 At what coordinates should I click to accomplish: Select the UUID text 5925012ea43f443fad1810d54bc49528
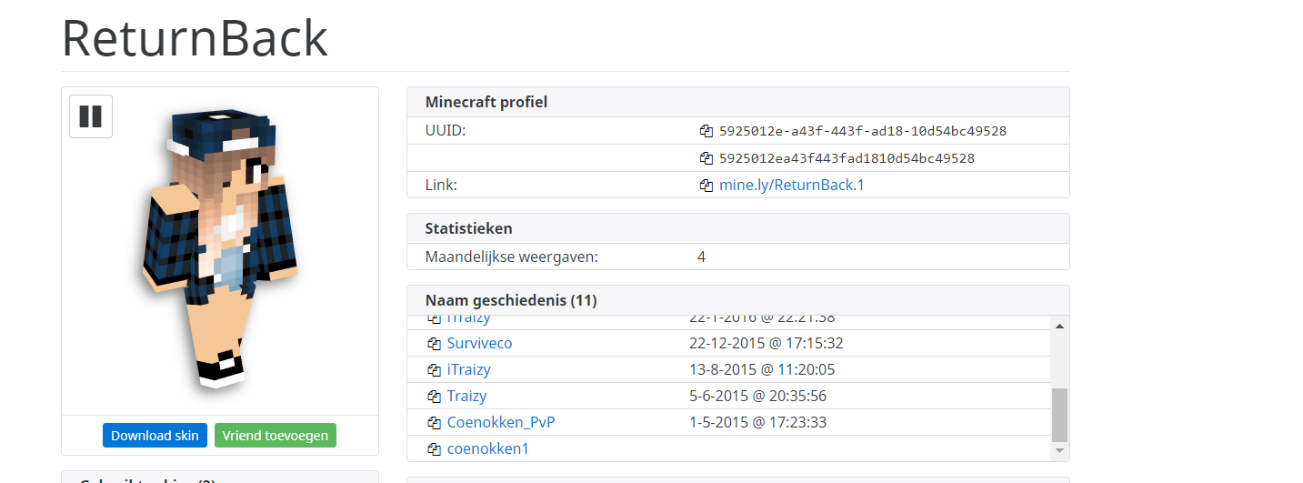point(847,158)
